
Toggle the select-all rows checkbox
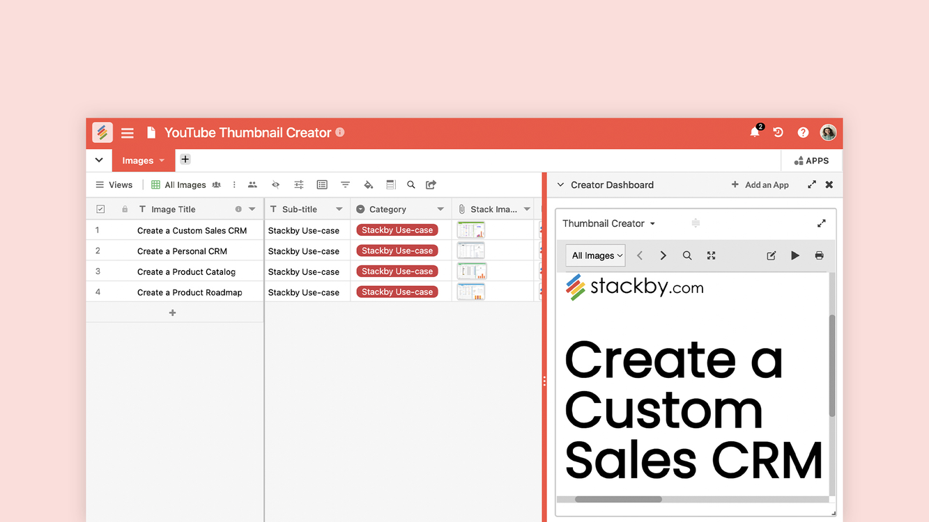pyautogui.click(x=100, y=209)
